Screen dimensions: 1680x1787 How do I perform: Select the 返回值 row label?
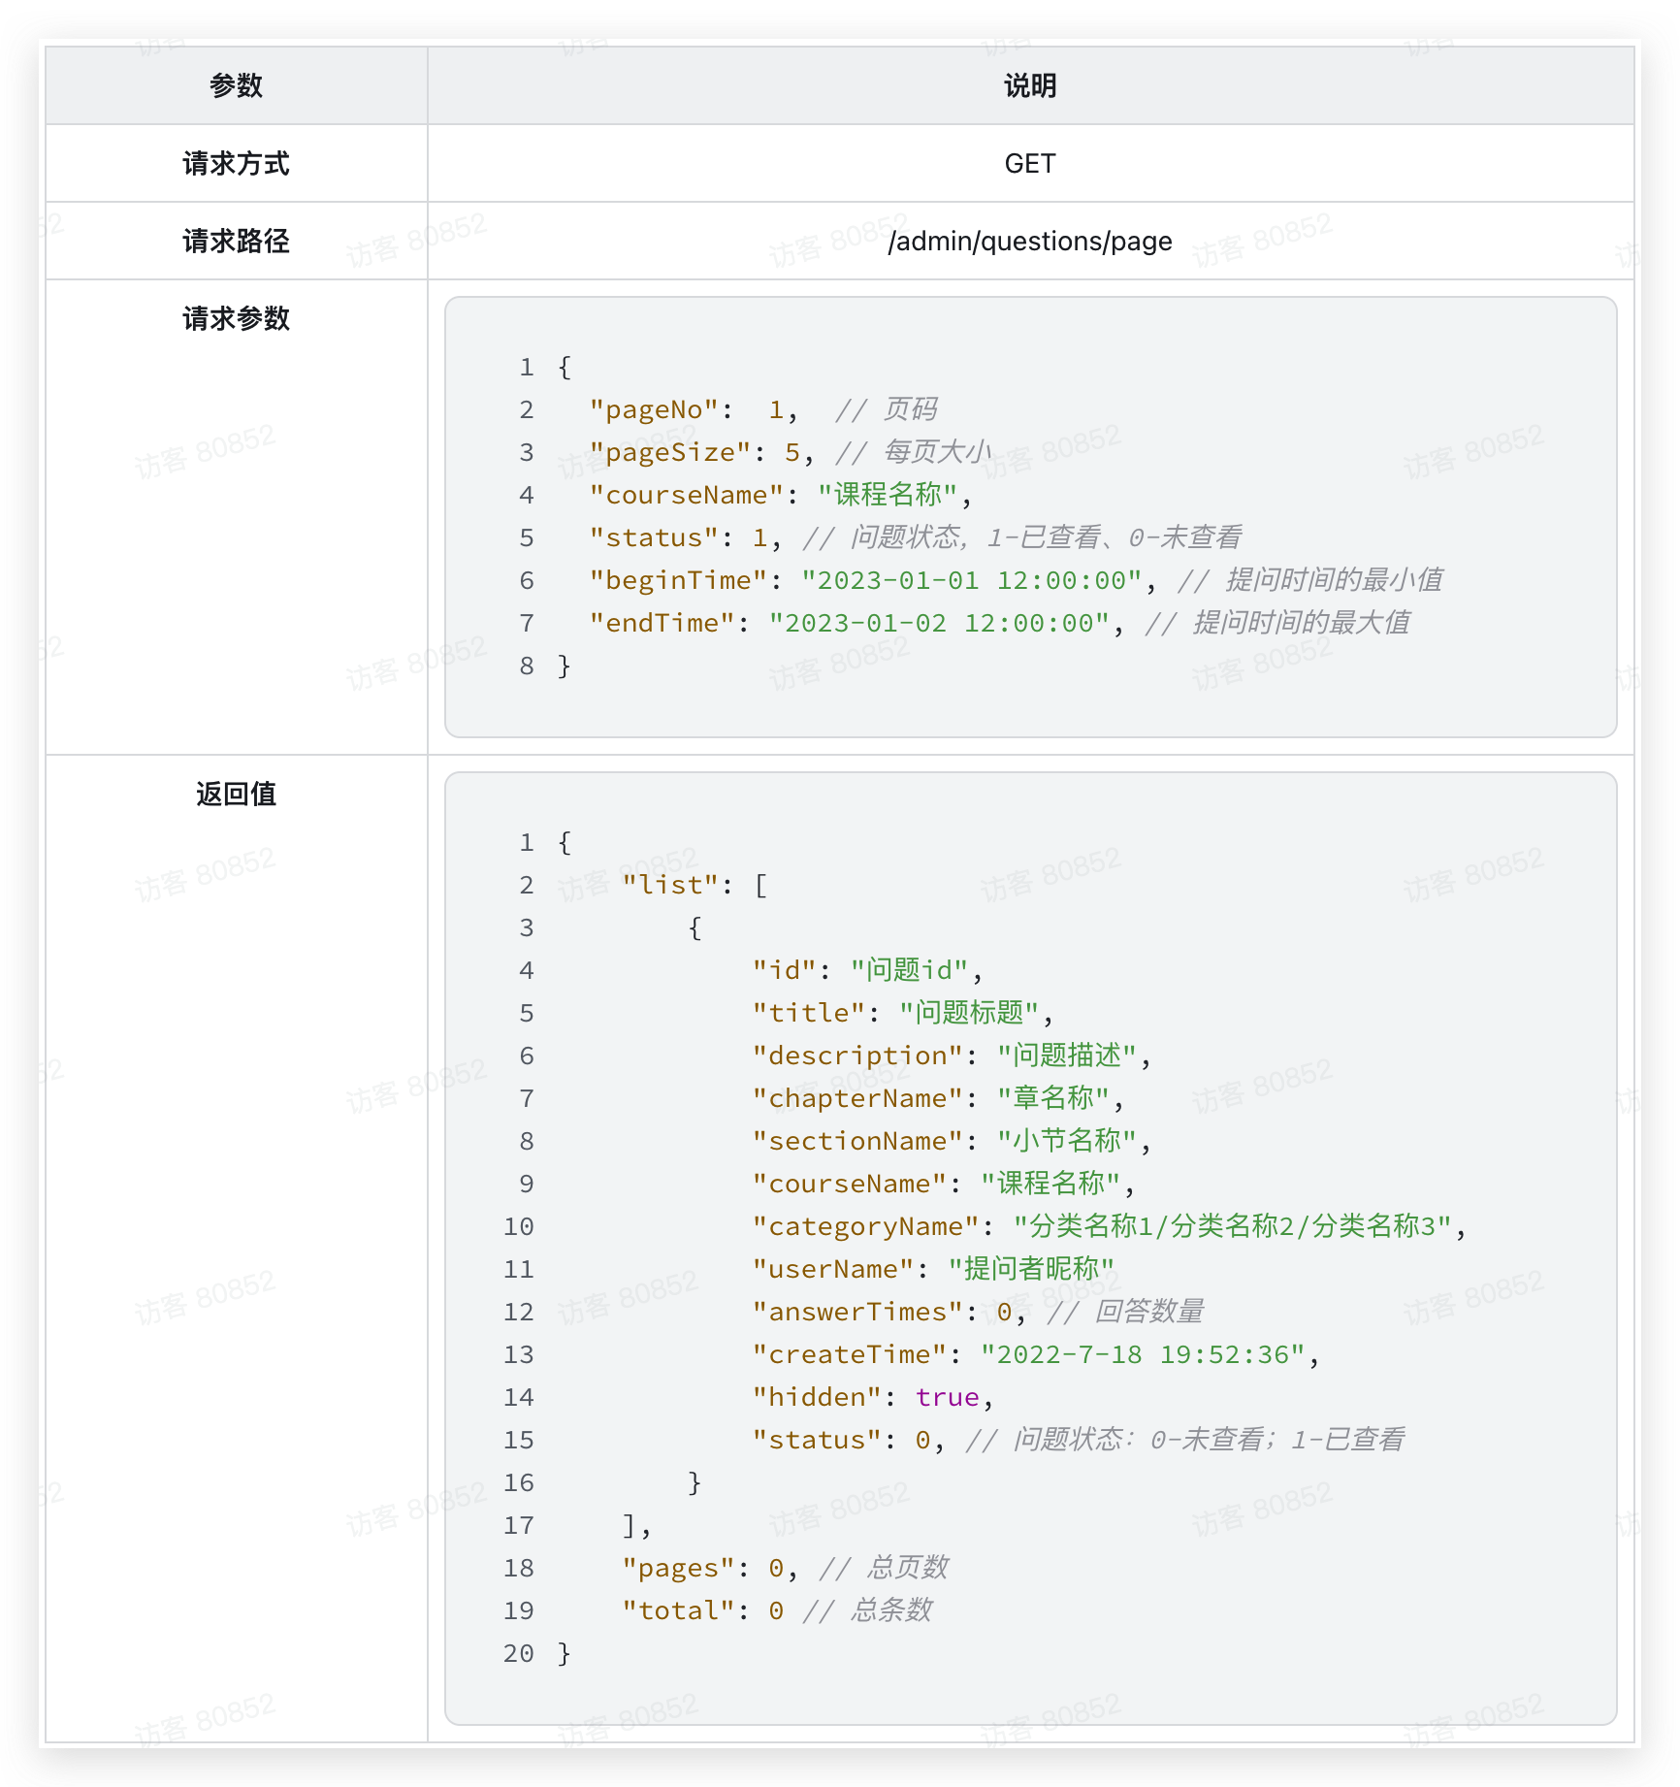tap(236, 794)
